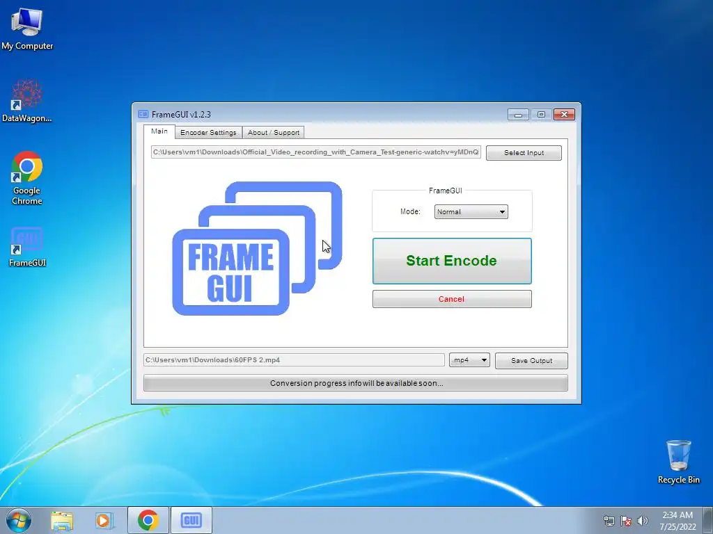
Task: Click the volume speaker tray icon
Action: [642, 521]
